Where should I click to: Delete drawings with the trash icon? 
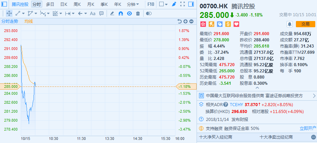pos(138,13)
